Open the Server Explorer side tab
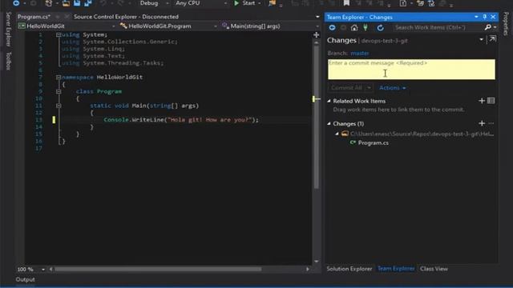The image size is (513, 288). (9, 29)
